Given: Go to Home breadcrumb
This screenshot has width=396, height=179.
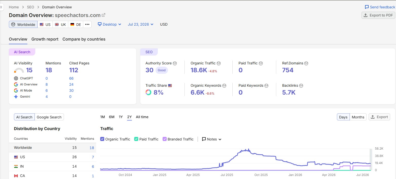Looking at the screenshot, I should pyautogui.click(x=14, y=7).
